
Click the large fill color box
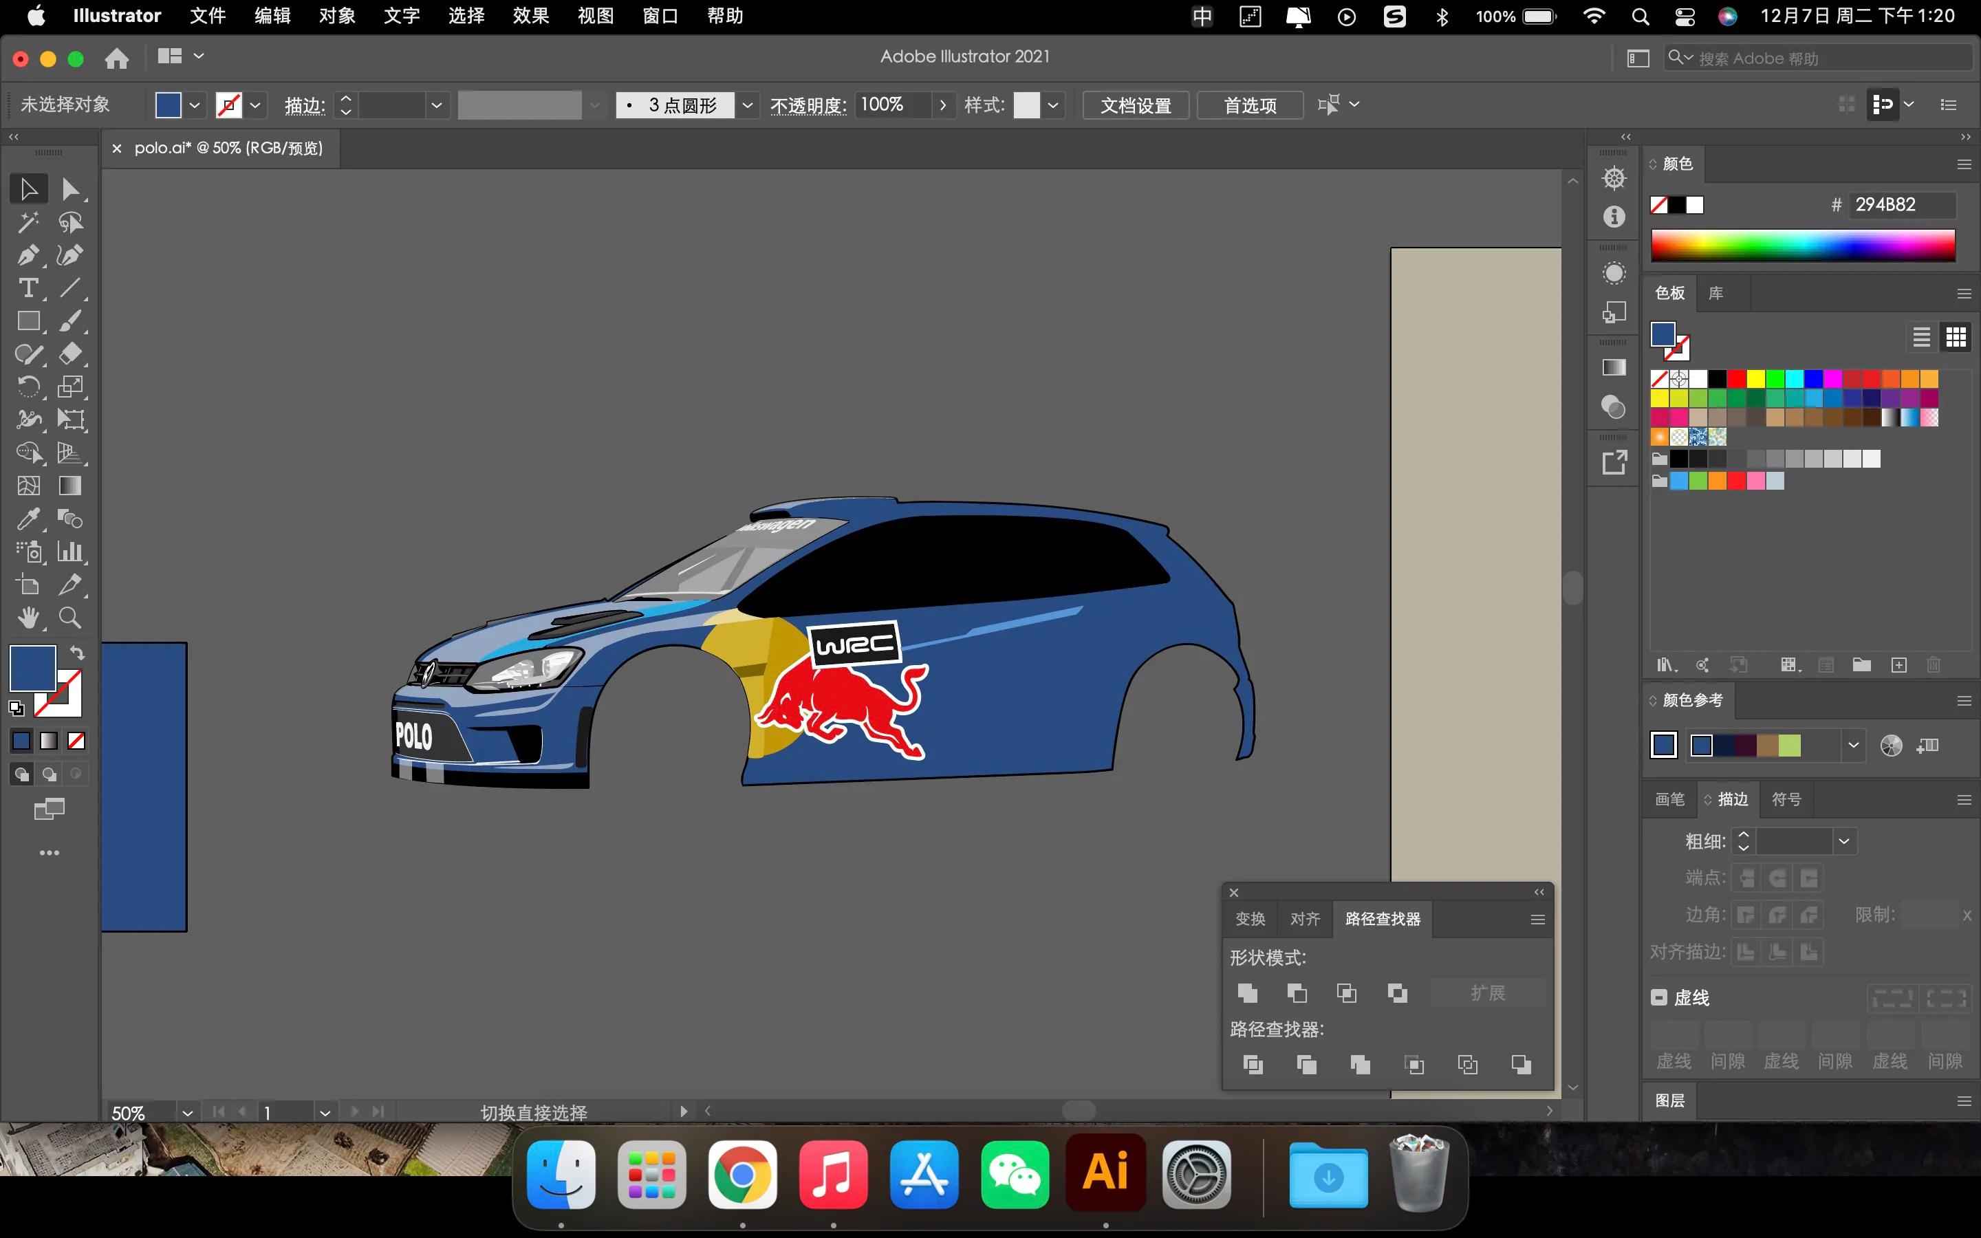tap(33, 668)
